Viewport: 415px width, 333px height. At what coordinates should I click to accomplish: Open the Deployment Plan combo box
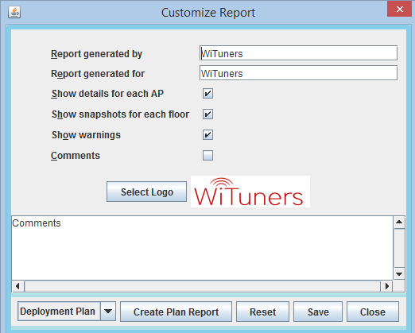67,312
